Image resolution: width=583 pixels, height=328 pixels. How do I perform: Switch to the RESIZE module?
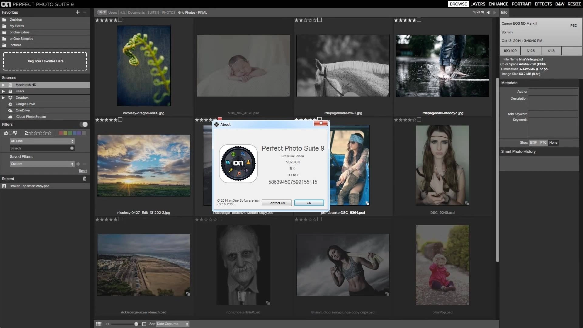point(574,4)
